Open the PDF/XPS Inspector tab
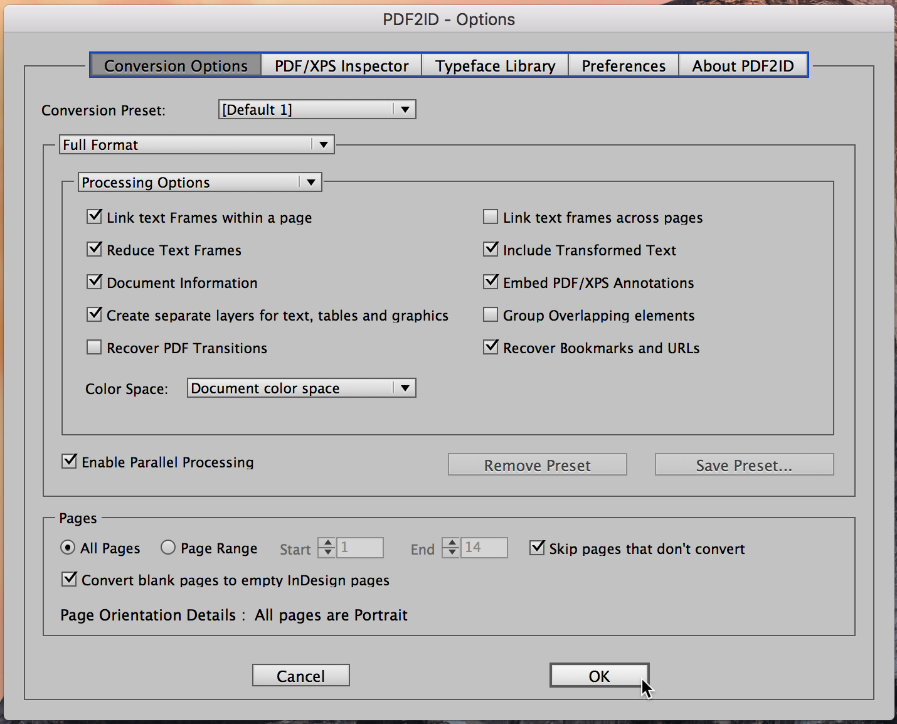This screenshot has height=724, width=897. click(341, 65)
